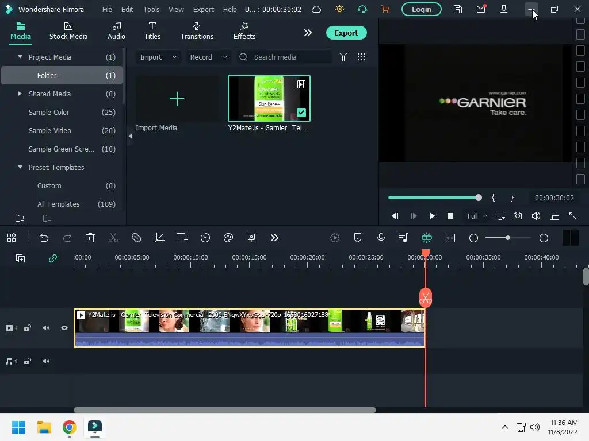Adjust the timeline zoom slider
Image resolution: width=589 pixels, height=441 pixels.
[508, 238]
